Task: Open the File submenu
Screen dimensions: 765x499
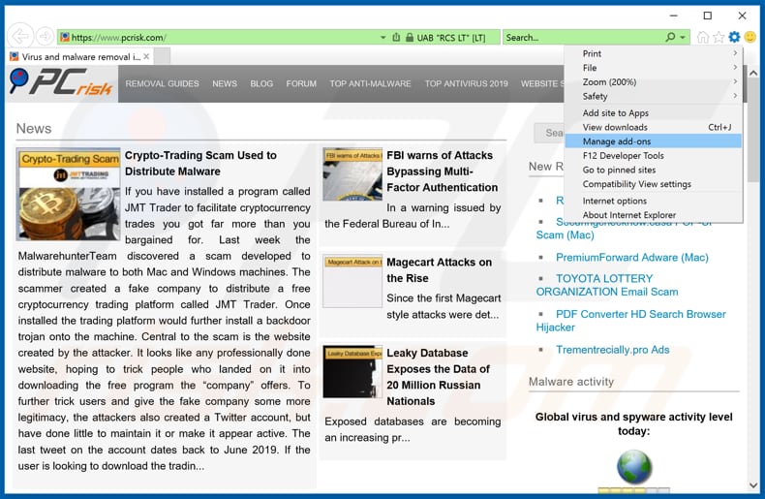Action: (x=654, y=68)
